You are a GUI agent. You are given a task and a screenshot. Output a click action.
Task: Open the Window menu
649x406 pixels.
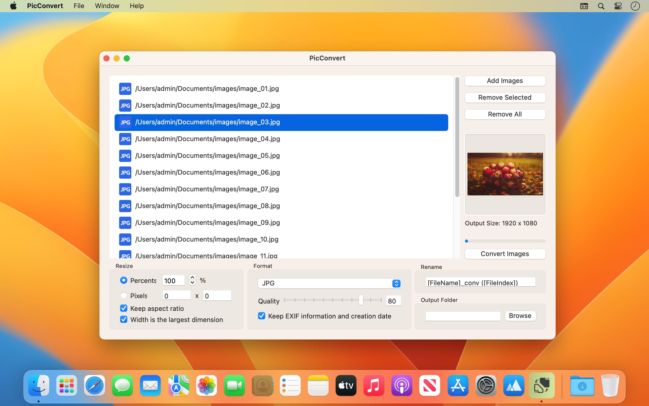107,6
